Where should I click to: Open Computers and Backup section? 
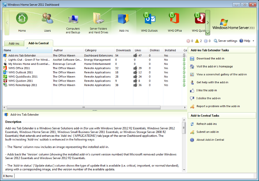click(73, 20)
